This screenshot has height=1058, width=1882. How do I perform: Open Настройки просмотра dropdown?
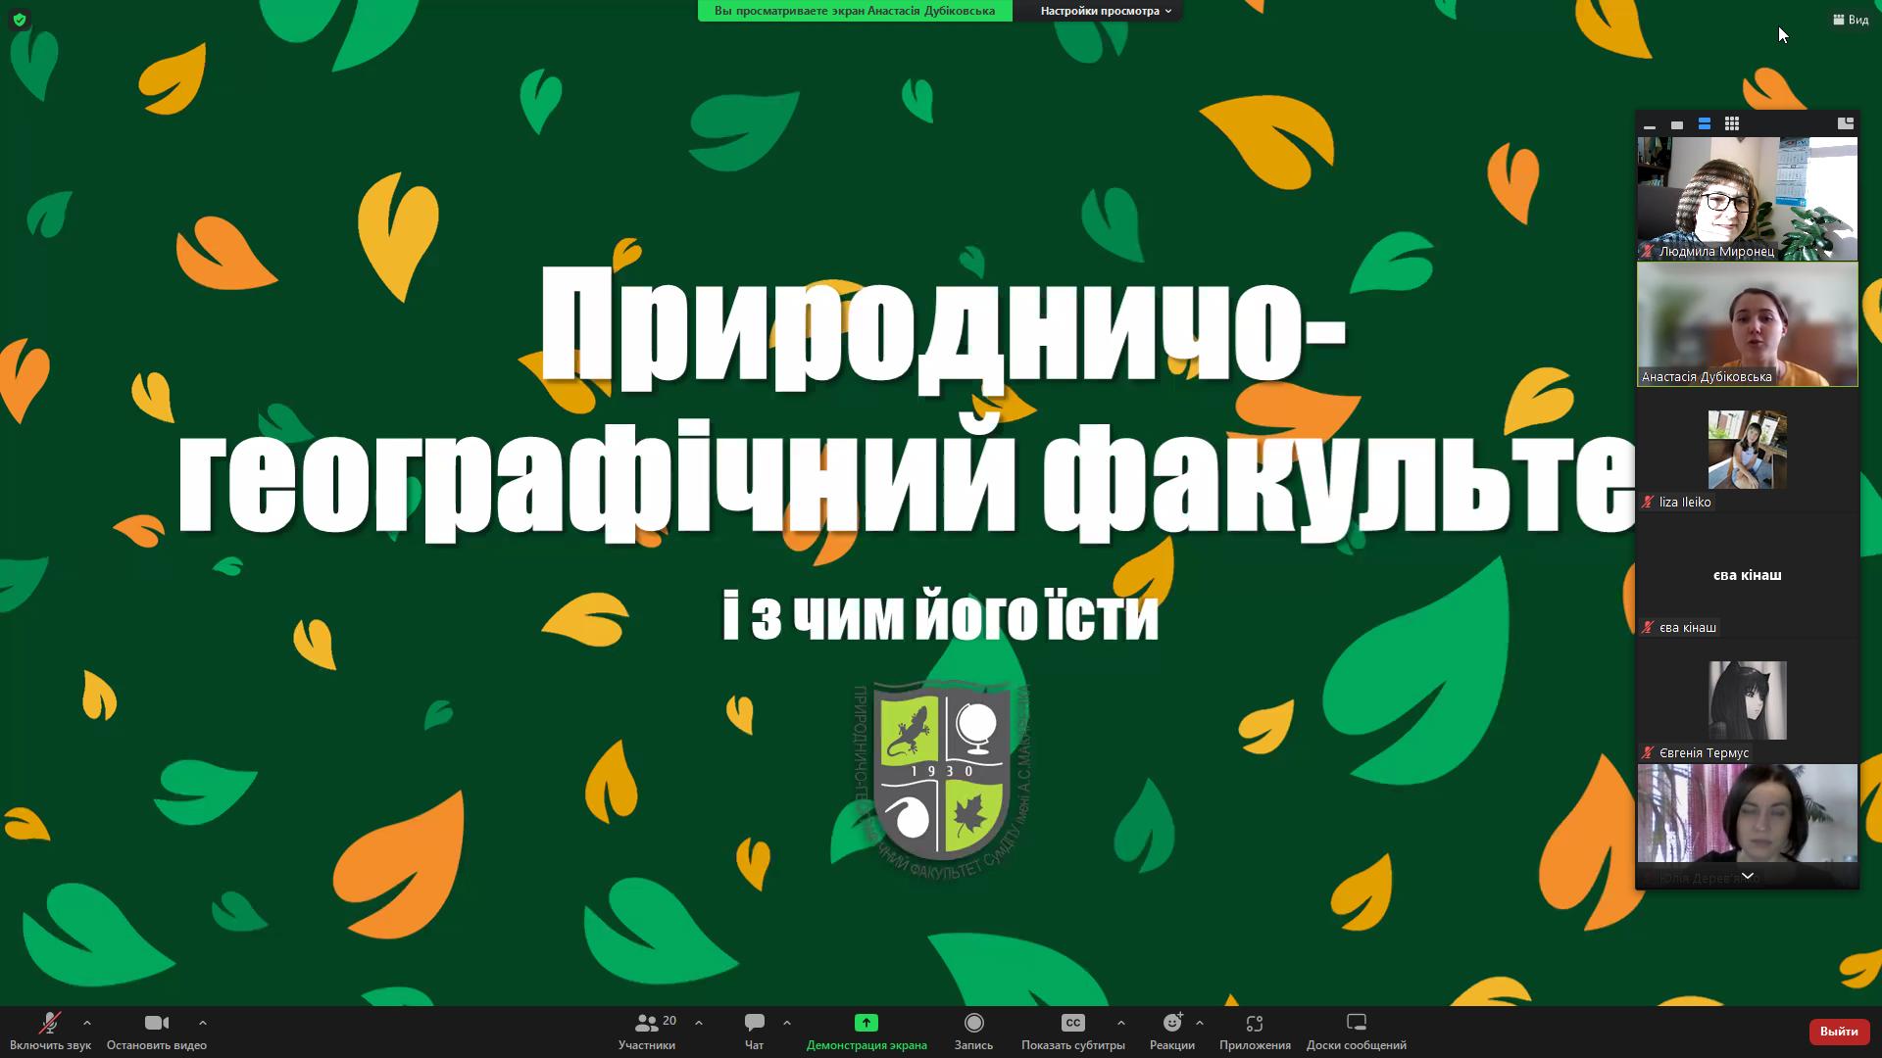pos(1105,11)
